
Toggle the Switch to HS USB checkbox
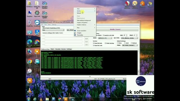coord(103,35)
